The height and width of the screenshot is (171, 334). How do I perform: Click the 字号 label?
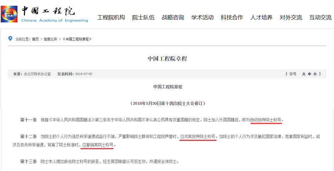(x=293, y=74)
